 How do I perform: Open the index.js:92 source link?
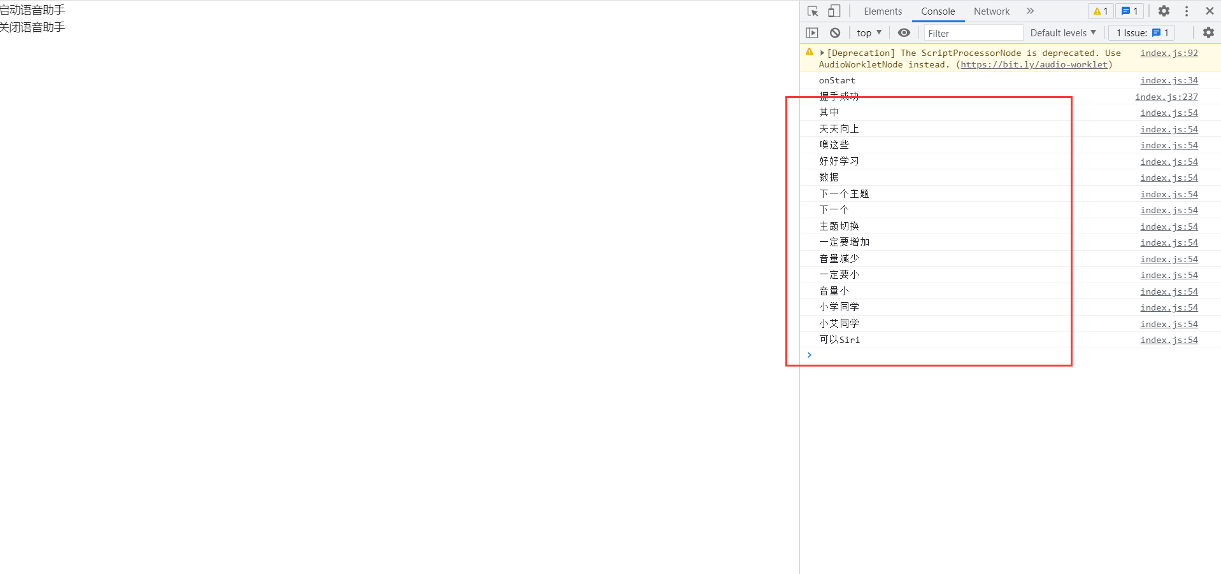[1169, 53]
